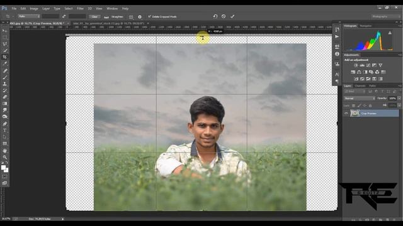Add Levels adjustment

click(362, 65)
